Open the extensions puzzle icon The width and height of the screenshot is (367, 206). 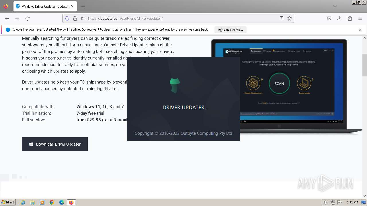pyautogui.click(x=350, y=18)
